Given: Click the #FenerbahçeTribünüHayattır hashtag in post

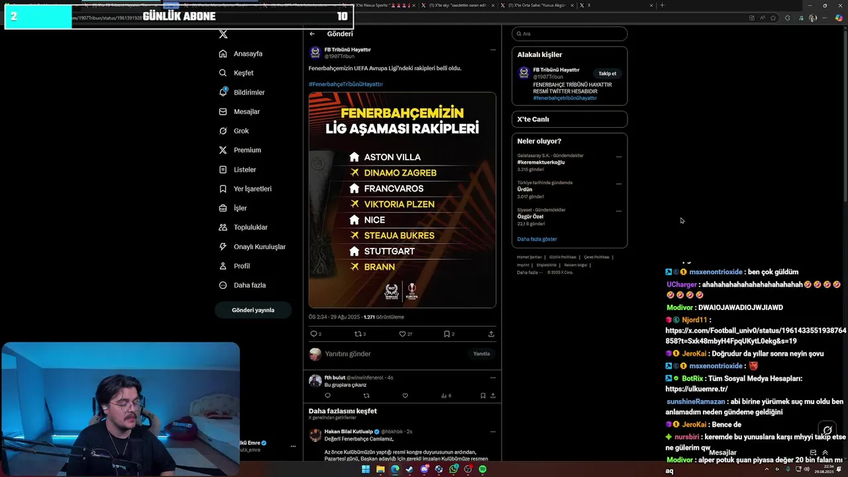Looking at the screenshot, I should (x=346, y=84).
